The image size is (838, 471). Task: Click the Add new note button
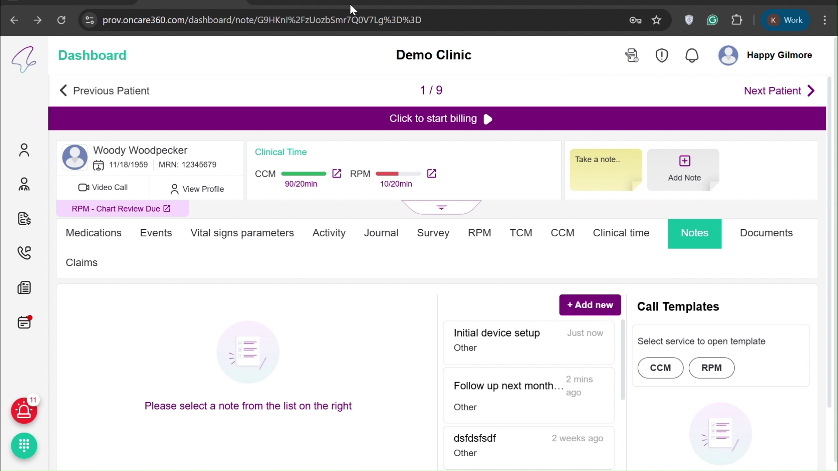[x=590, y=305]
